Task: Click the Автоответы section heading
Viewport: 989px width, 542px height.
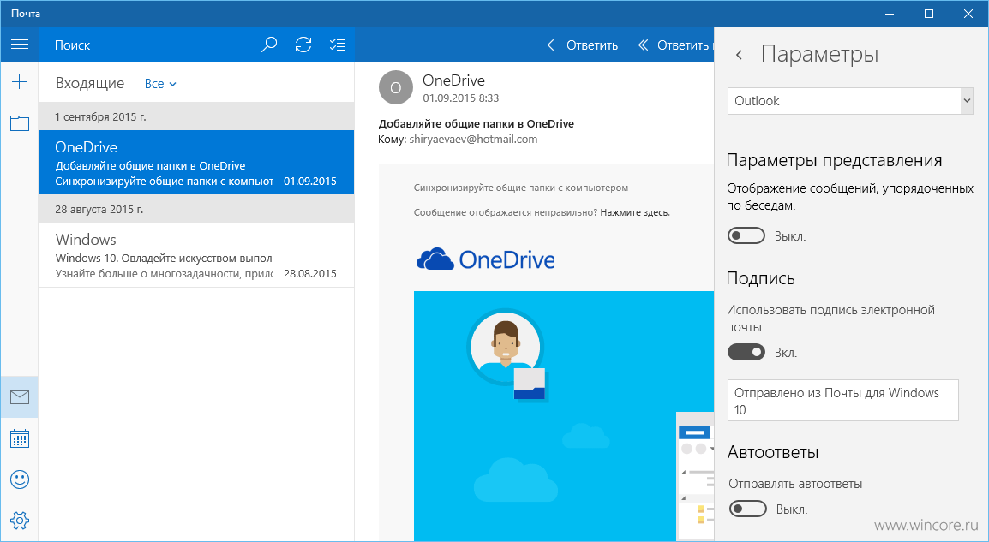Action: coord(773,452)
